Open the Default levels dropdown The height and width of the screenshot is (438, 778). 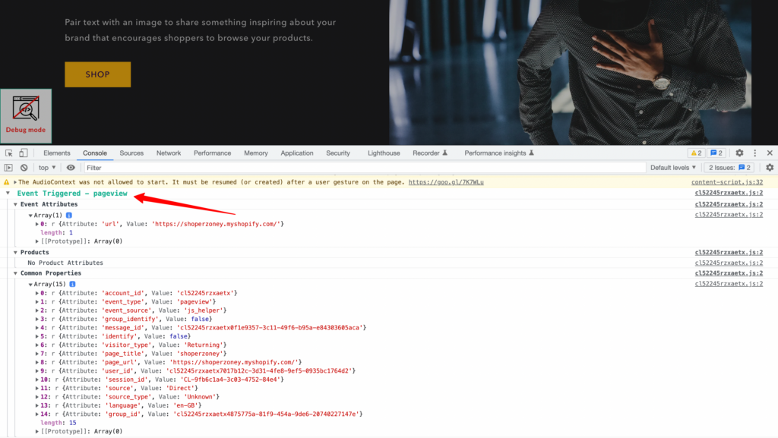point(673,168)
